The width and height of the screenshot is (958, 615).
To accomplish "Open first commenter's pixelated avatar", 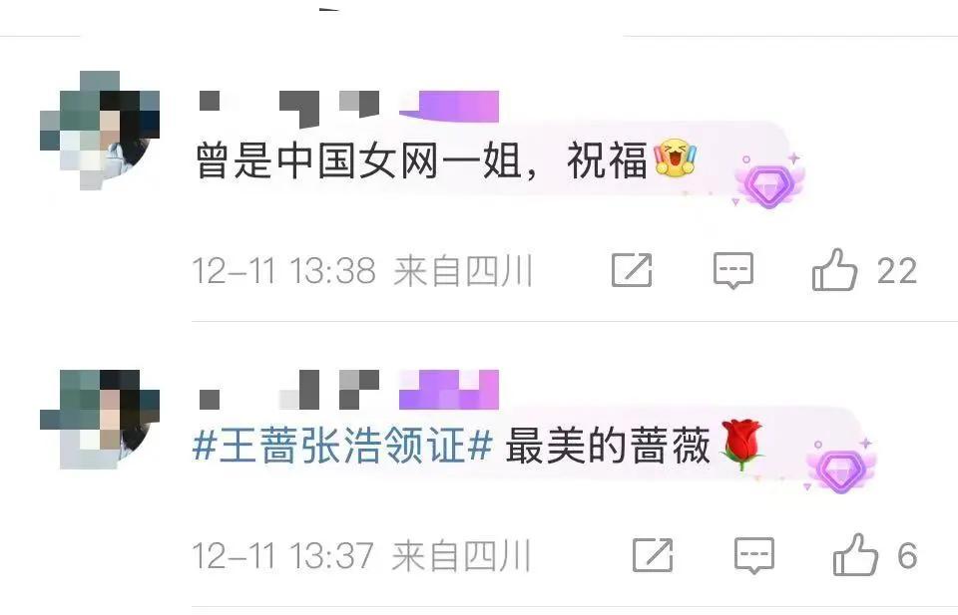I will pyautogui.click(x=100, y=130).
